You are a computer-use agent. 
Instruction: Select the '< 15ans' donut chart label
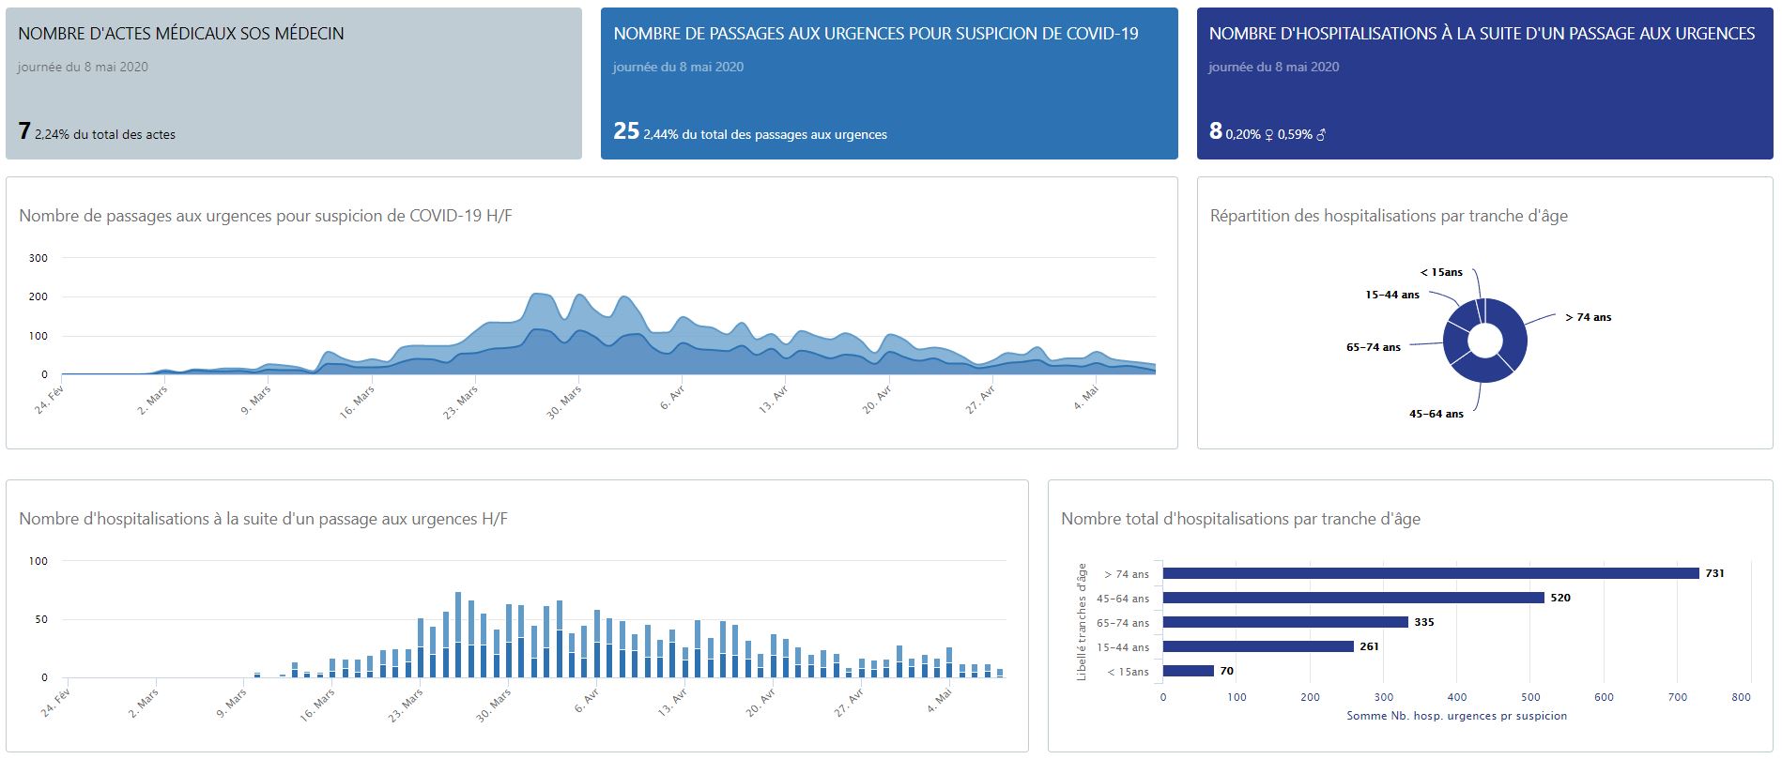point(1441,272)
